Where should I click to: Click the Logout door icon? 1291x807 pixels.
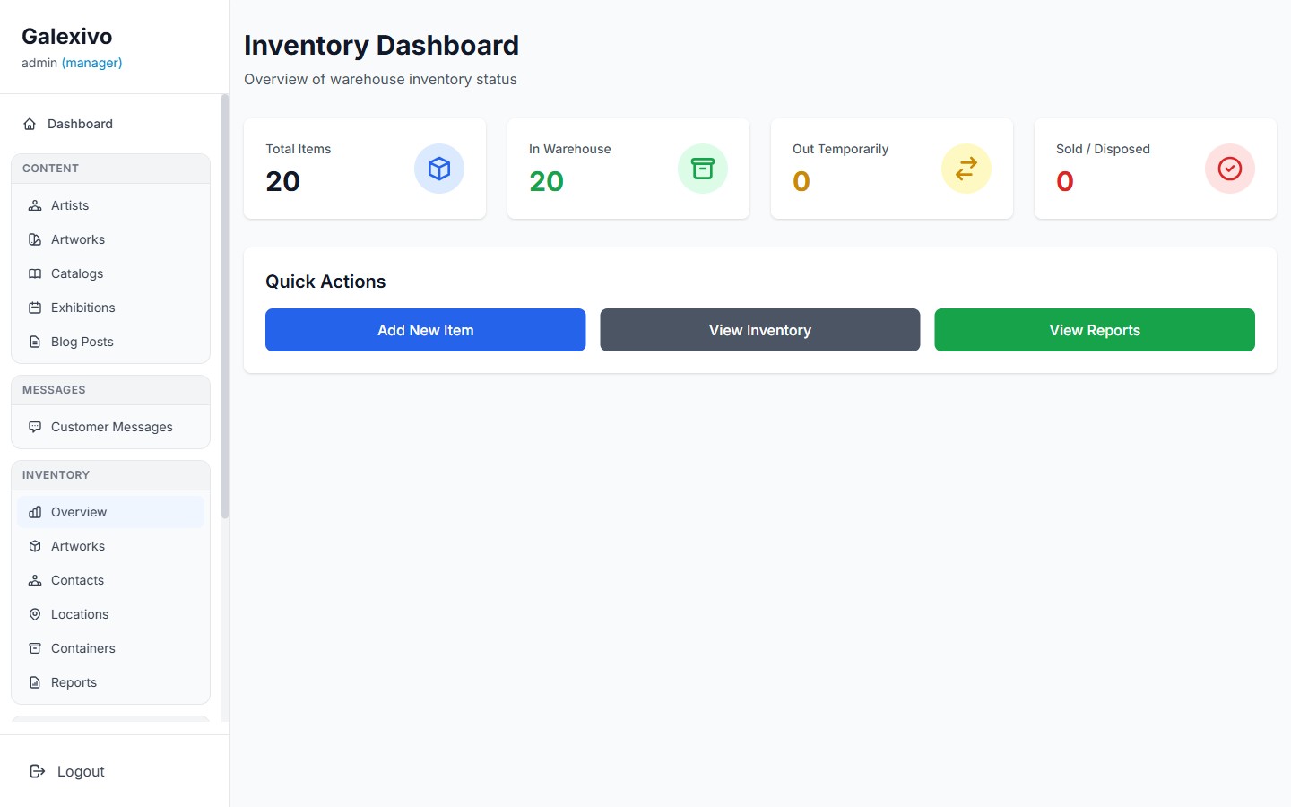coord(36,771)
